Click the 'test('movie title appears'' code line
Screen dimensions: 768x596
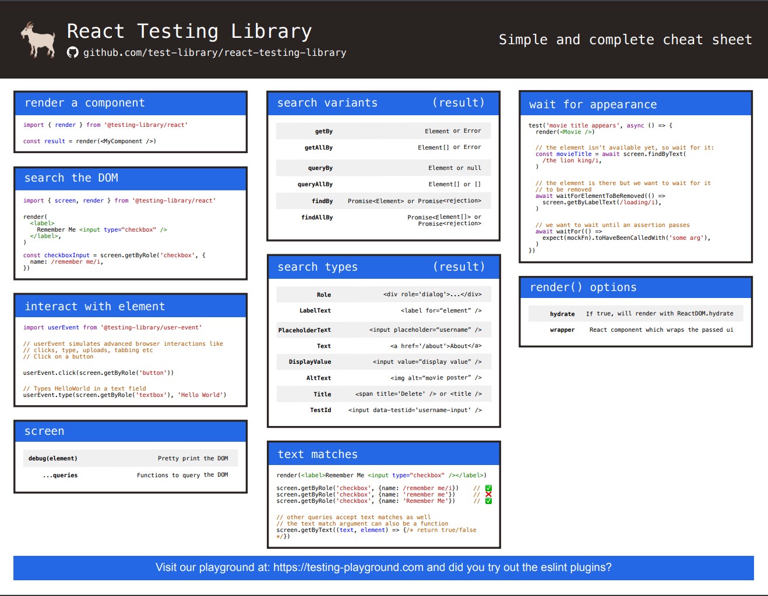601,126
